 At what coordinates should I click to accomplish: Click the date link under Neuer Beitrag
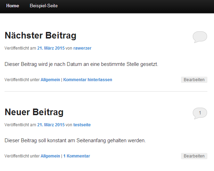click(x=51, y=125)
